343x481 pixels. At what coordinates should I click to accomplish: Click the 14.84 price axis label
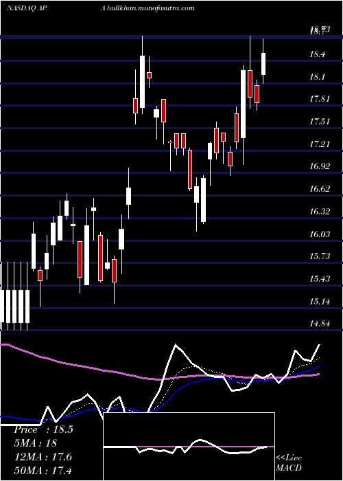click(x=320, y=324)
